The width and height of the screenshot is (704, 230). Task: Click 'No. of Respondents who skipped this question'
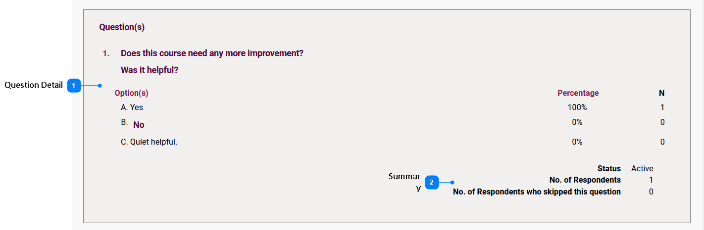click(x=537, y=192)
